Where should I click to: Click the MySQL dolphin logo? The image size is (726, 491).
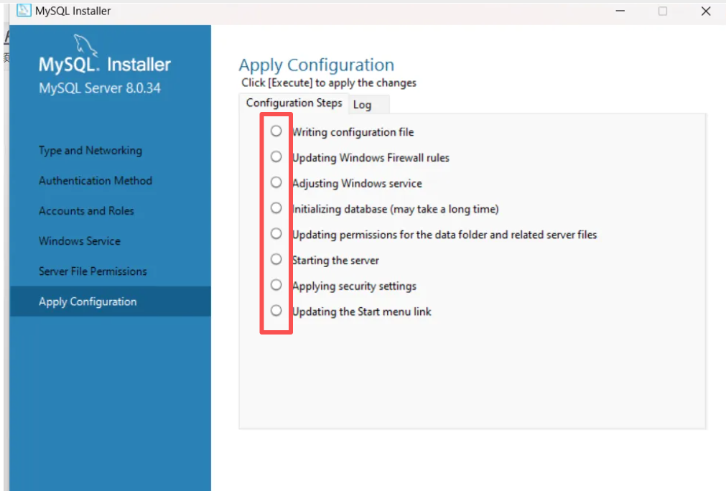click(85, 45)
